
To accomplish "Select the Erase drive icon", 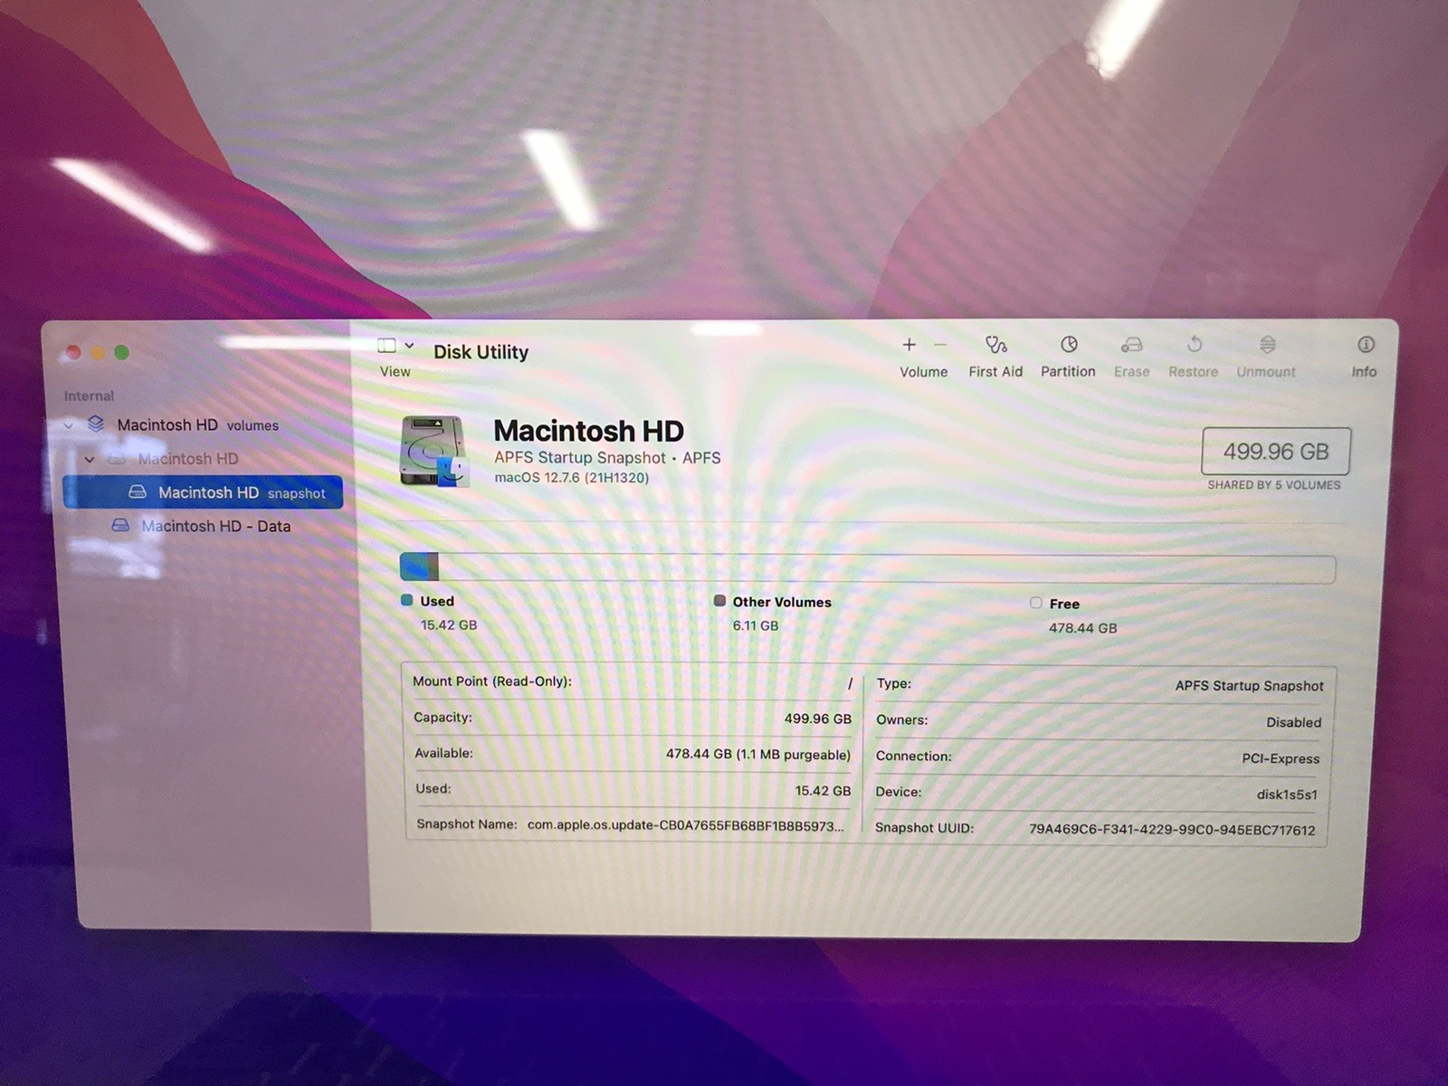I will 1131,345.
